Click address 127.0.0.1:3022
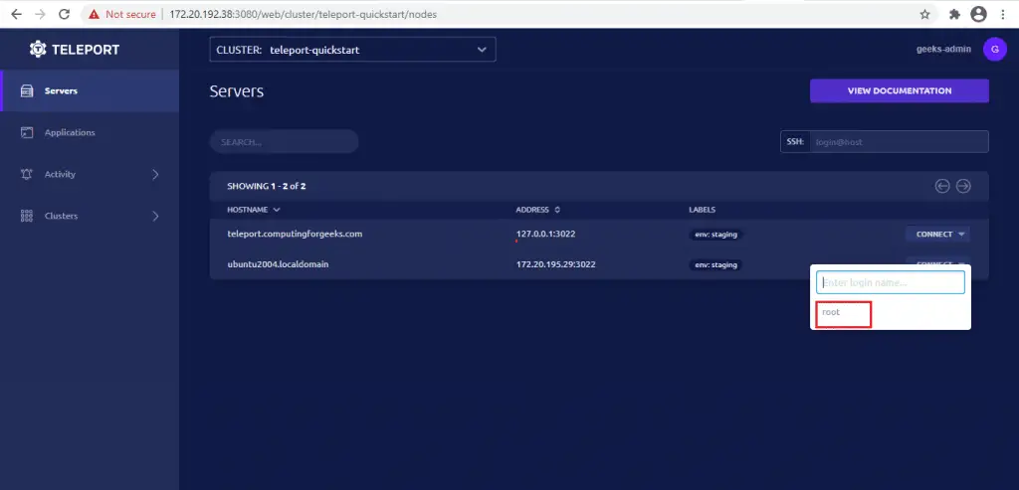Image resolution: width=1019 pixels, height=490 pixels. [545, 234]
